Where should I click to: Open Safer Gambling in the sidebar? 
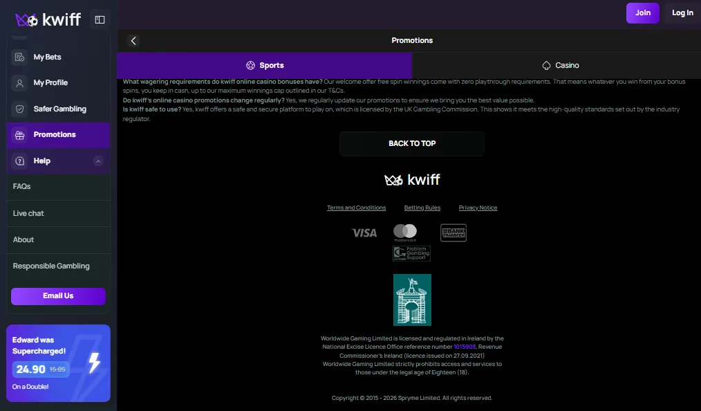(59, 109)
